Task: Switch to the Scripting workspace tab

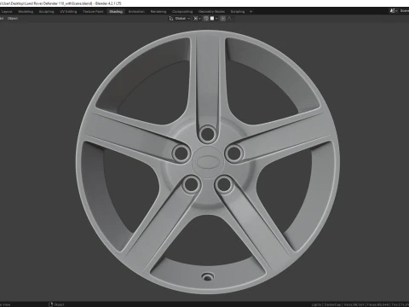Action: pos(238,12)
